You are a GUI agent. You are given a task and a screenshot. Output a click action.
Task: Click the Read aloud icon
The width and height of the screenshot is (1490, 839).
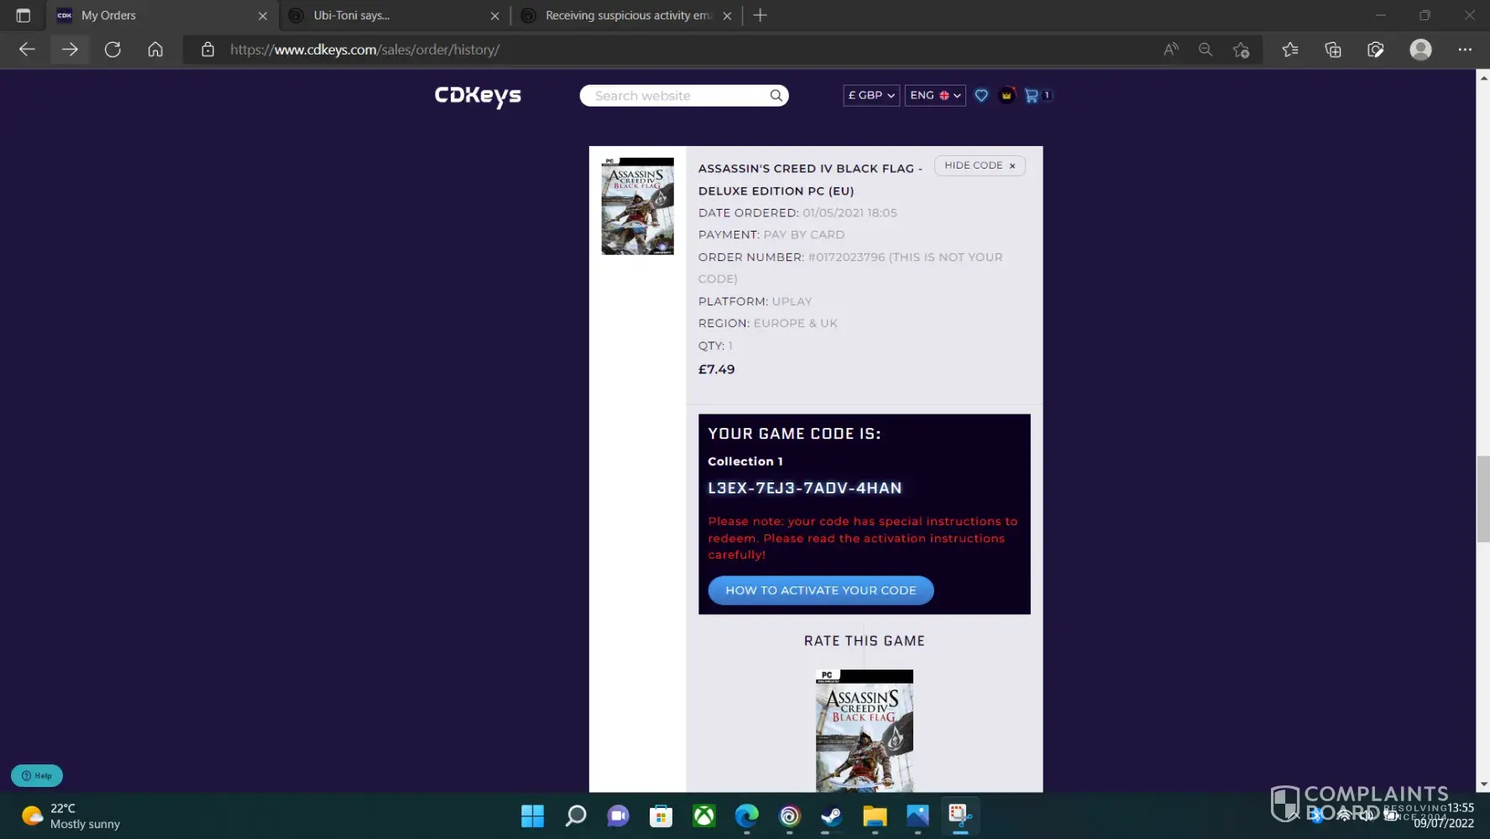[1170, 50]
